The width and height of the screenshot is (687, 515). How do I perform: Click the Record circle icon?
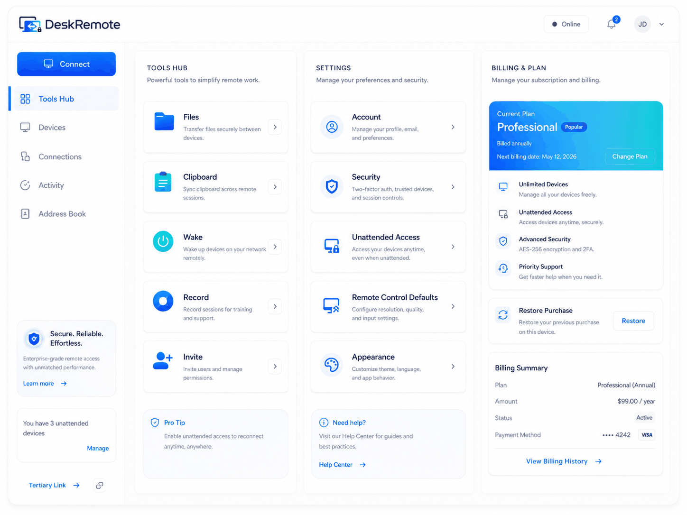coord(163,301)
